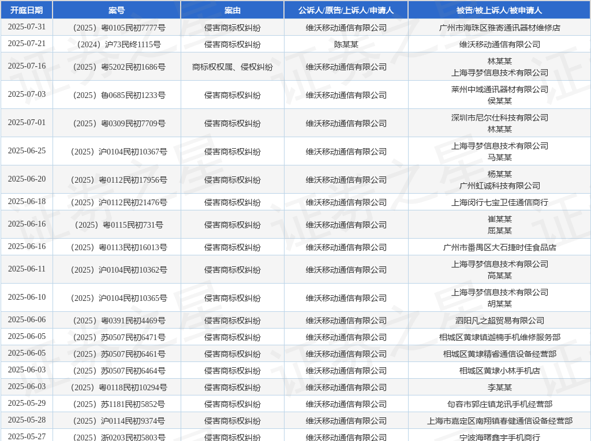The image size is (591, 441).
Task: Click defendant 屈某某
Action: tap(499, 230)
